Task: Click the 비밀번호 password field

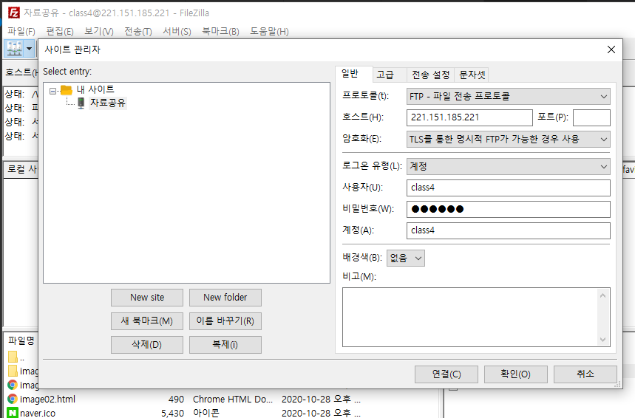Action: [509, 209]
